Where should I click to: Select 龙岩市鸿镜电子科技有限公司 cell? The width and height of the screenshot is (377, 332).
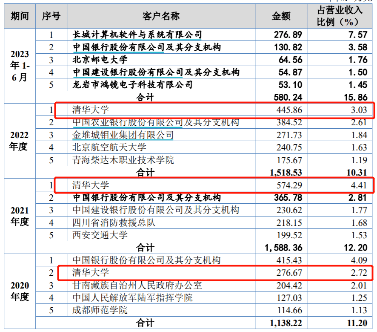click(161, 85)
